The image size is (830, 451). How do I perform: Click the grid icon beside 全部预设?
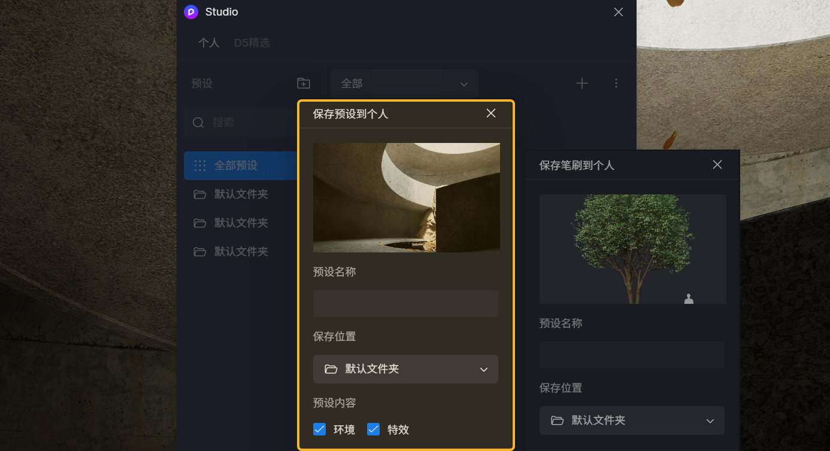point(200,166)
